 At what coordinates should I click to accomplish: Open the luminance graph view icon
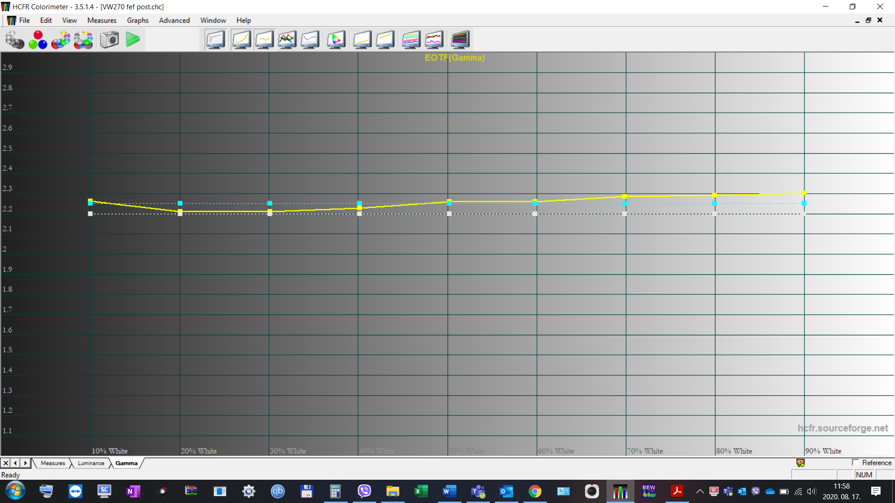click(241, 40)
